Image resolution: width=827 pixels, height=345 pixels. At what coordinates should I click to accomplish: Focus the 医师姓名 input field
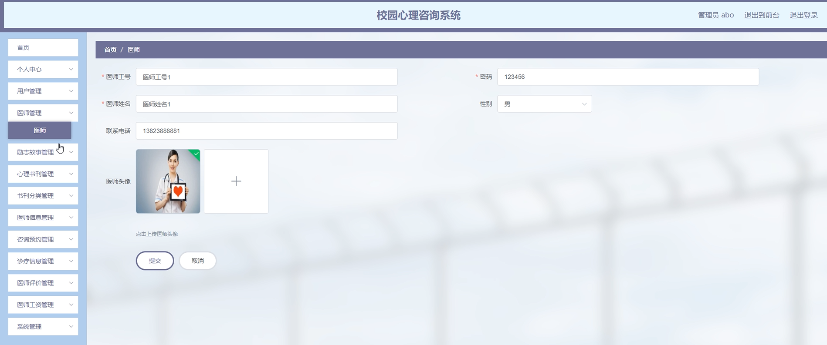click(267, 104)
